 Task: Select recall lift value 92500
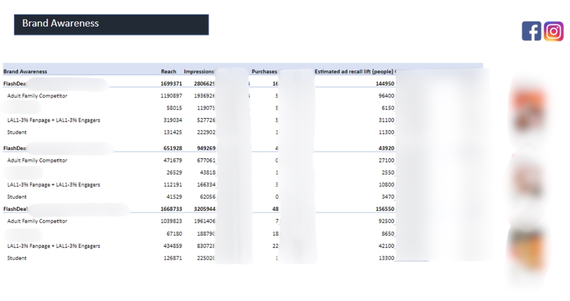(387, 221)
